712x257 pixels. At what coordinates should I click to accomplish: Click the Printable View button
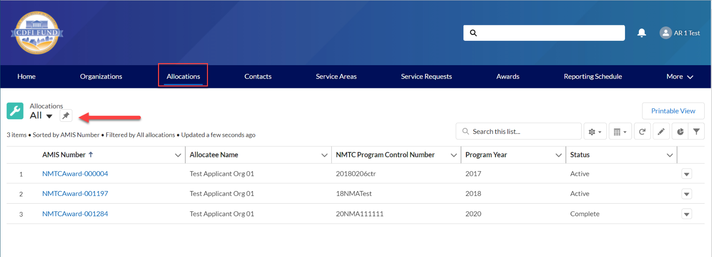[x=673, y=111]
